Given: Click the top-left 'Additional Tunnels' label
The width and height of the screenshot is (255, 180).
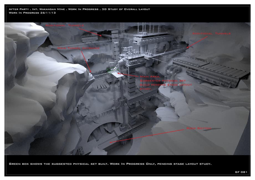Looking at the screenshot, I should coord(64,25).
